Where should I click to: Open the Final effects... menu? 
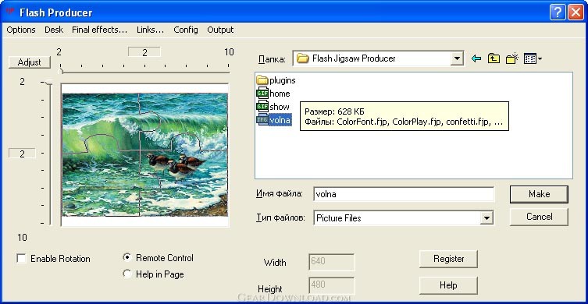(x=100, y=30)
